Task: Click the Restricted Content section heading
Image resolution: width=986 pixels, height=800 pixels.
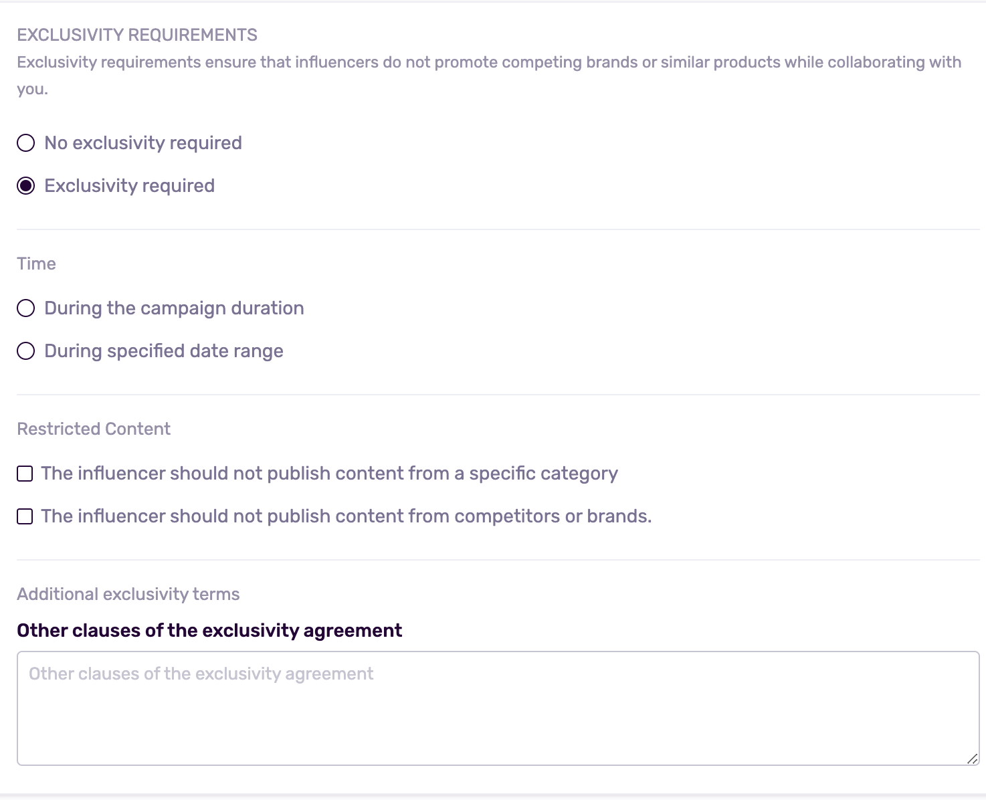Action: [94, 429]
